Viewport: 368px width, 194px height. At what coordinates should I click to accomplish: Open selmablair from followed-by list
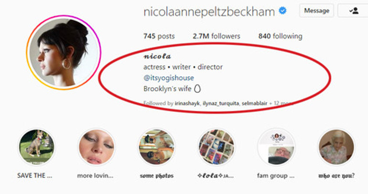[x=254, y=103]
